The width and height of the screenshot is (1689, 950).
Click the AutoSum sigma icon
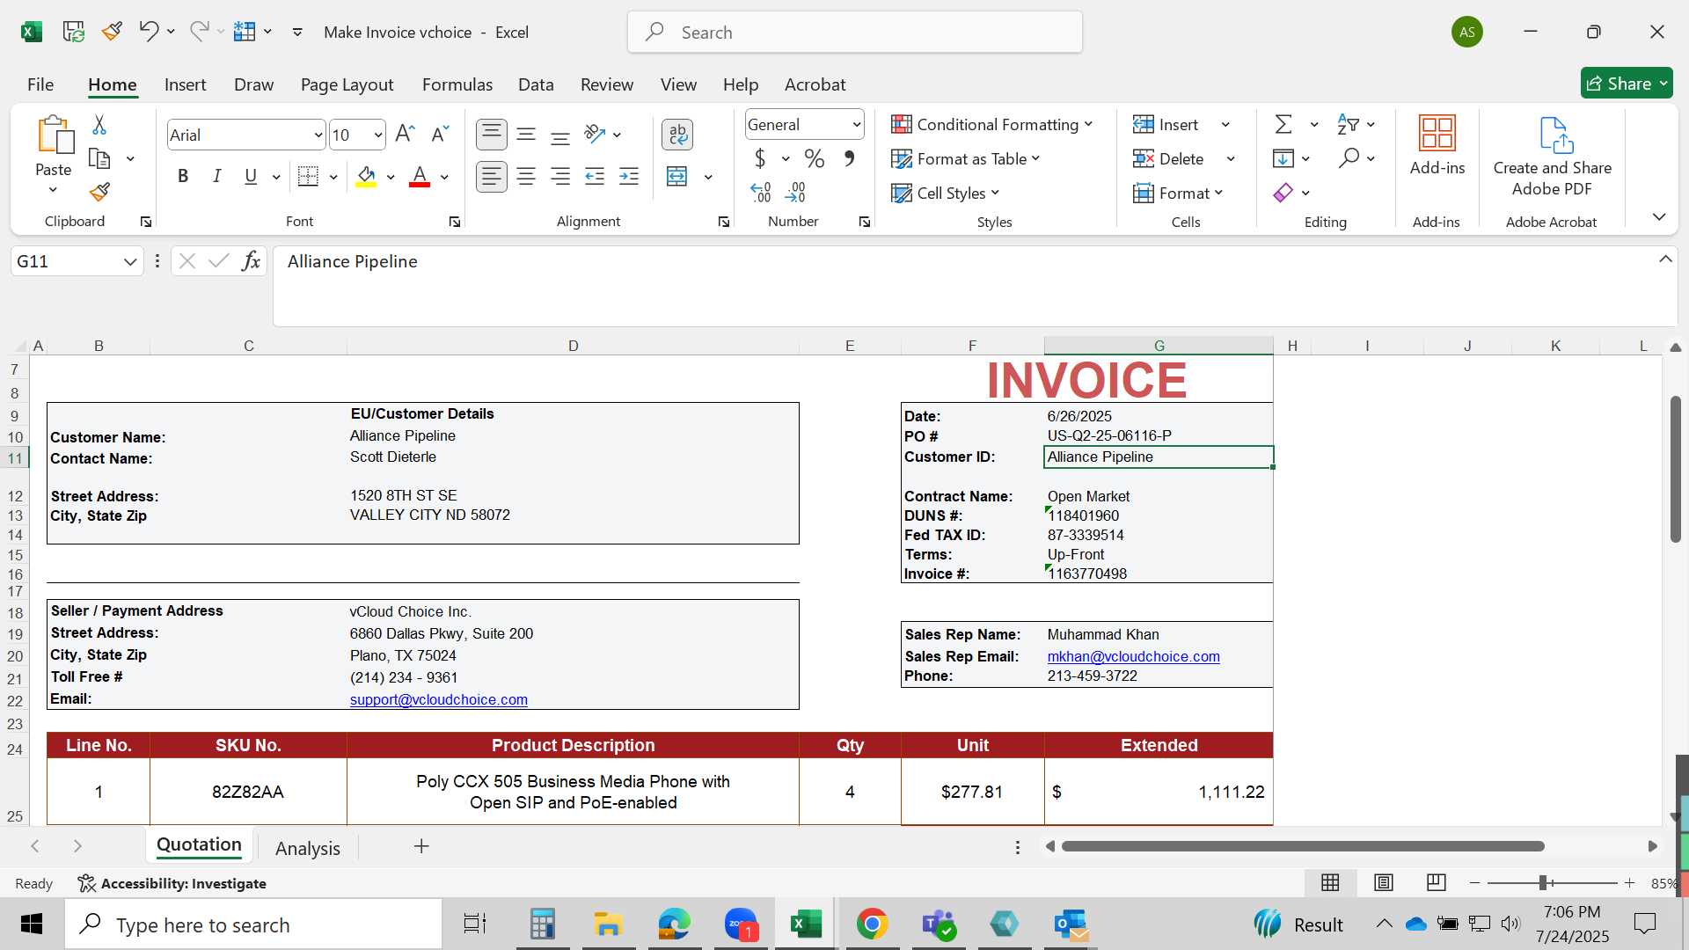coord(1283,125)
